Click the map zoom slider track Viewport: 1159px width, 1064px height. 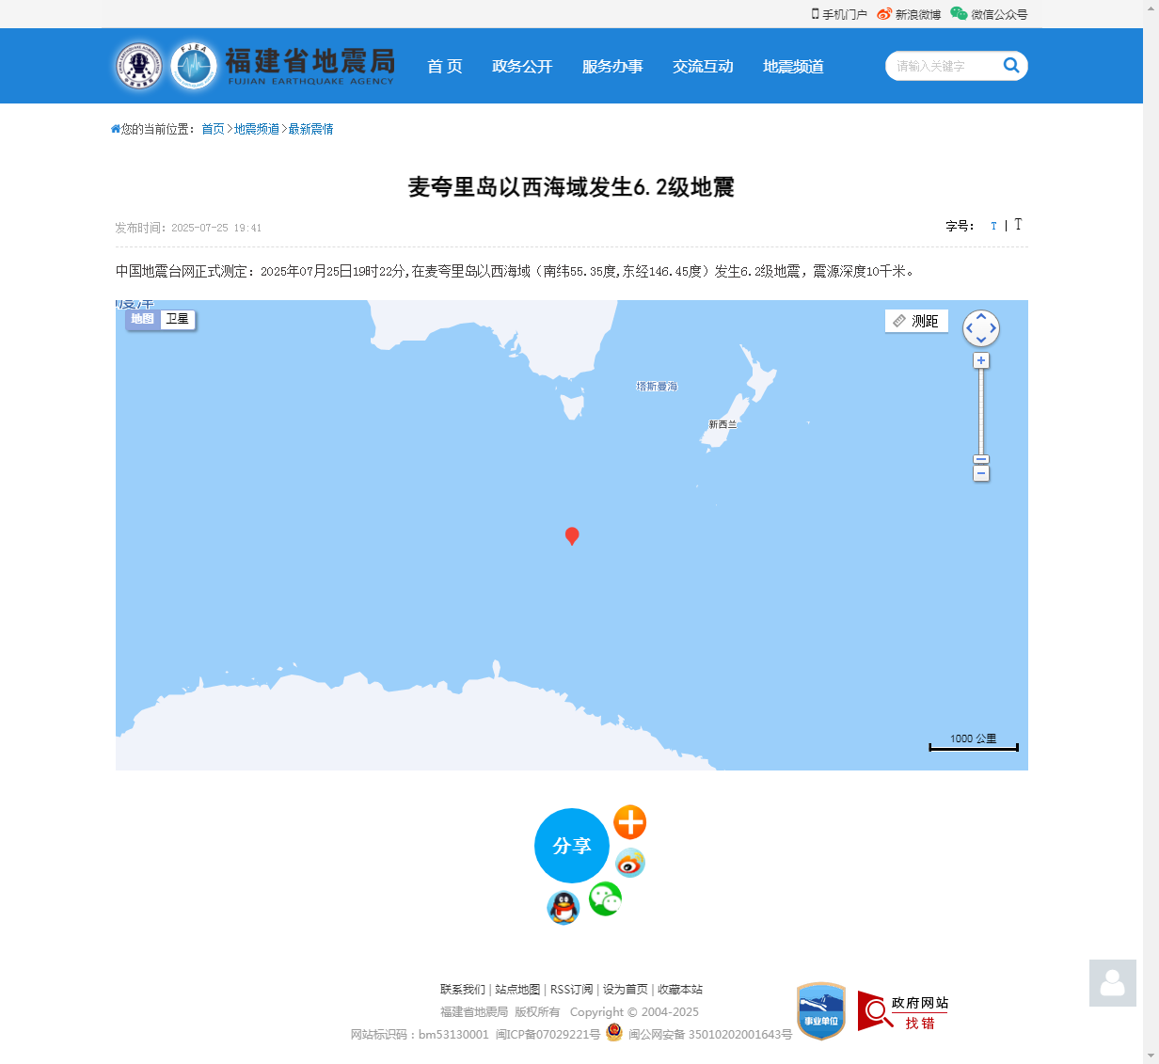pos(981,412)
